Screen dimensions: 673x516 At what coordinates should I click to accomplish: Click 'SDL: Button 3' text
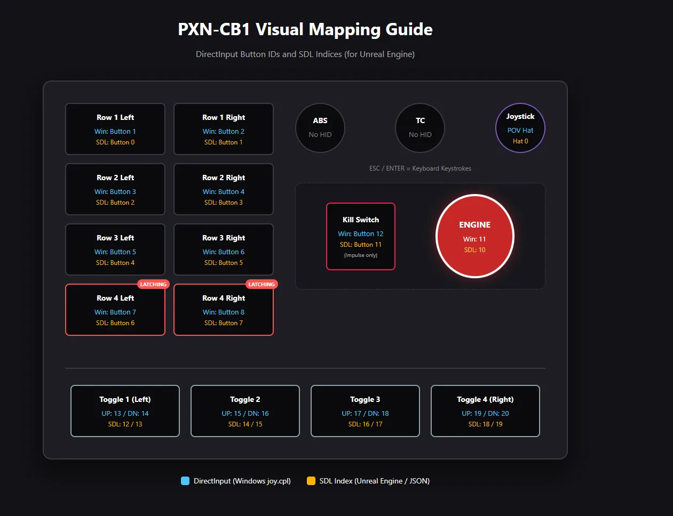coord(224,203)
